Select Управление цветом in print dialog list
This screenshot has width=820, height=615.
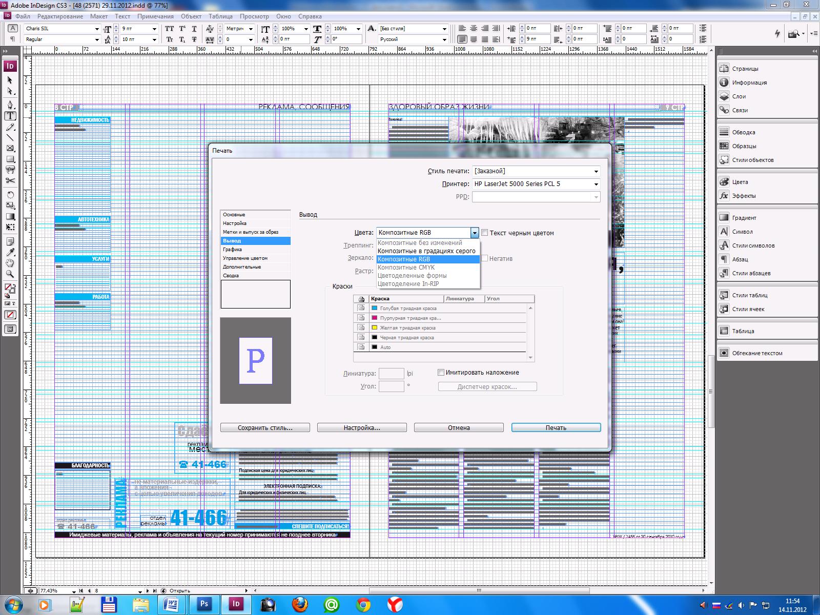(x=255, y=258)
